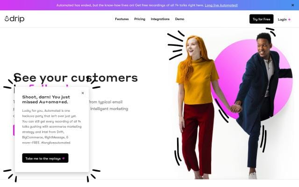This screenshot has width=299, height=187.
Task: Open the Pricing page
Action: click(x=140, y=19)
